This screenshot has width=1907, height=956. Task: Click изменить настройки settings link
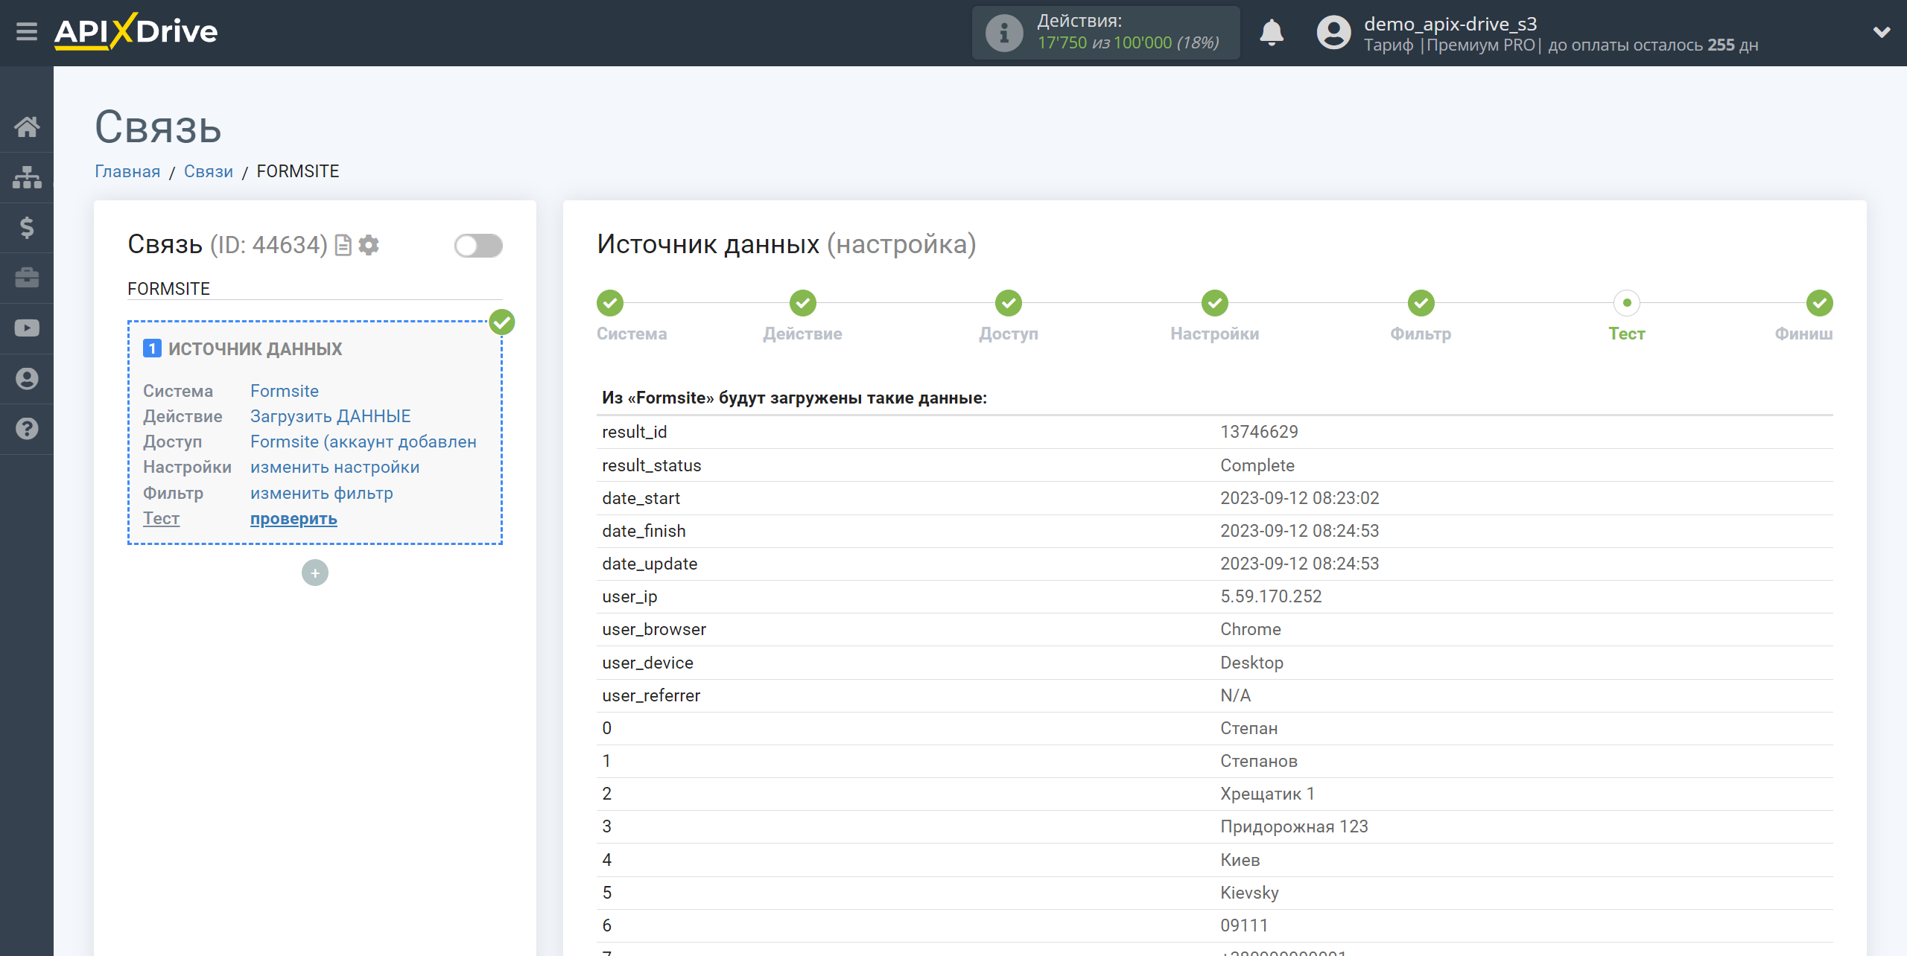tap(333, 467)
